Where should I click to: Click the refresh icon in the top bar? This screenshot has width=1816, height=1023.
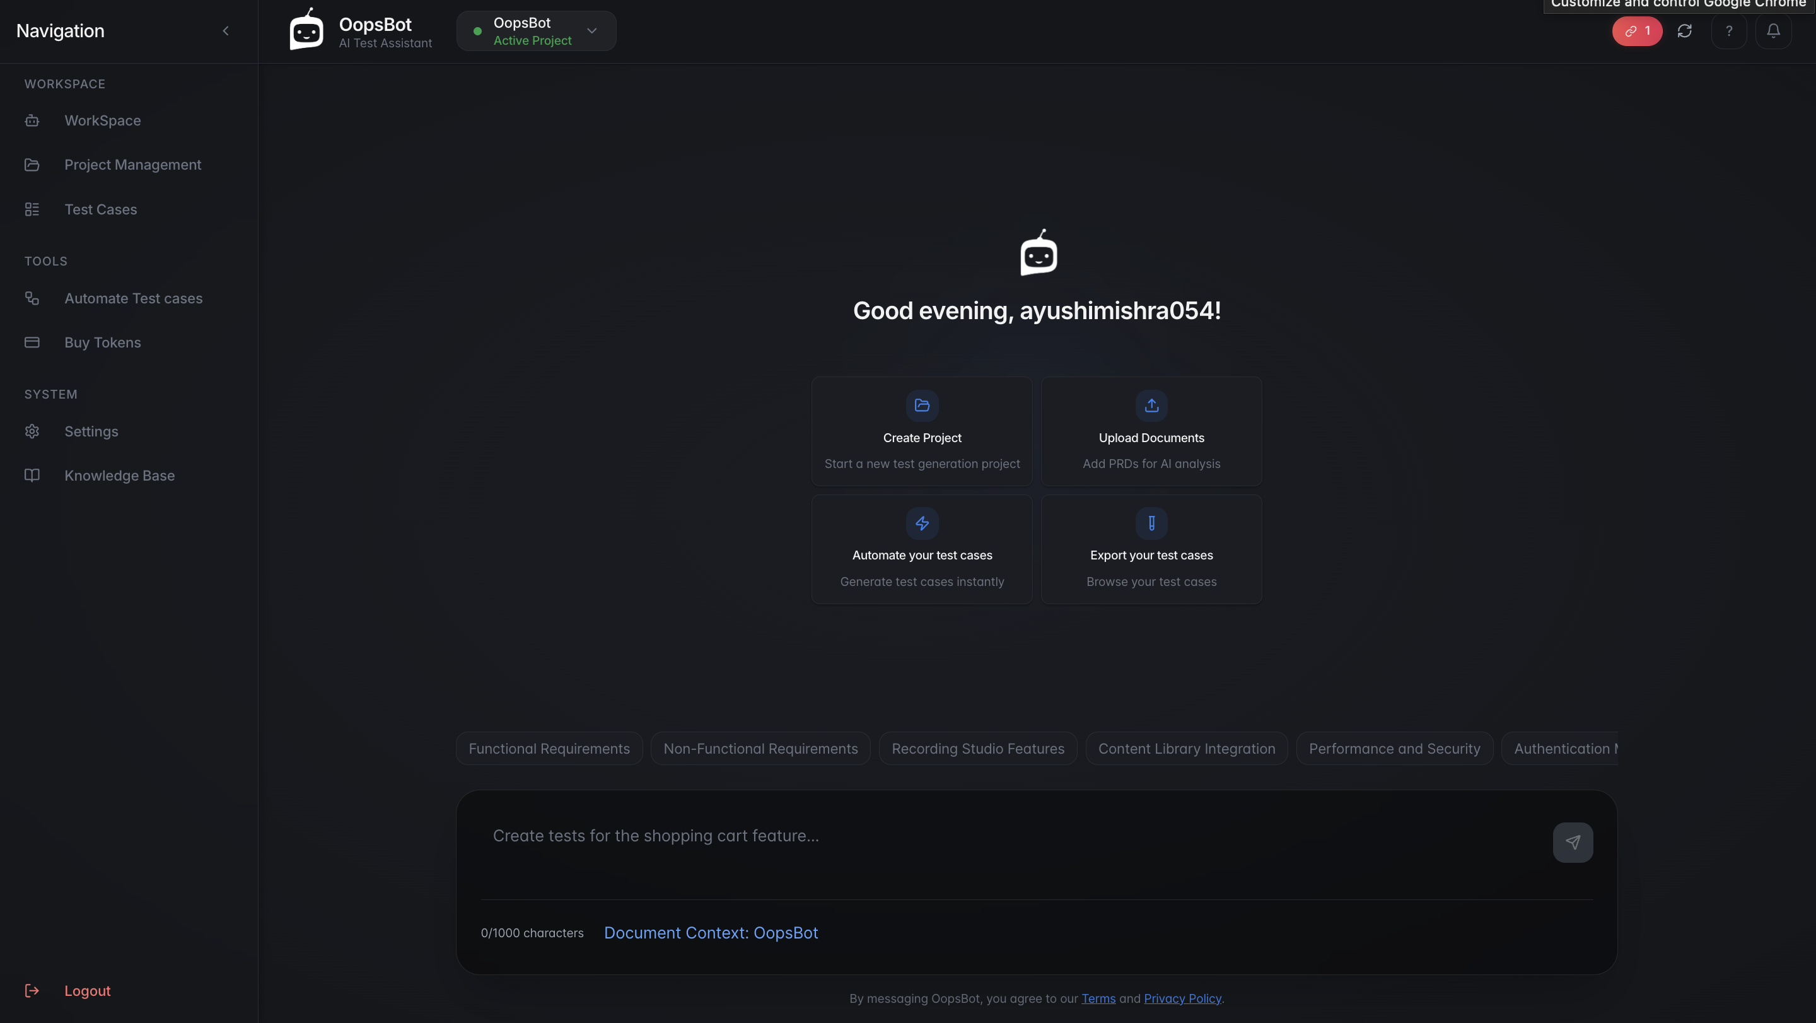tap(1685, 31)
